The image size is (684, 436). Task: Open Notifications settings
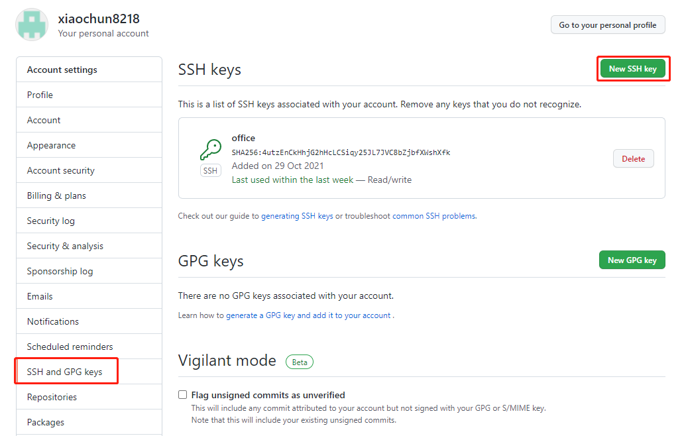52,321
